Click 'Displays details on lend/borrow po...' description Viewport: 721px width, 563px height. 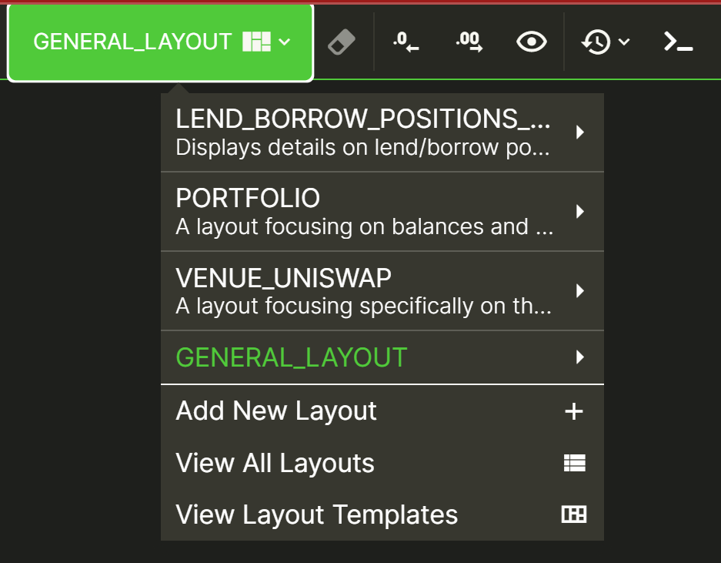coord(362,148)
